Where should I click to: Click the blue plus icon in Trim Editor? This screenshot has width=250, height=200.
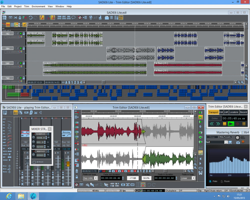click(x=110, y=171)
